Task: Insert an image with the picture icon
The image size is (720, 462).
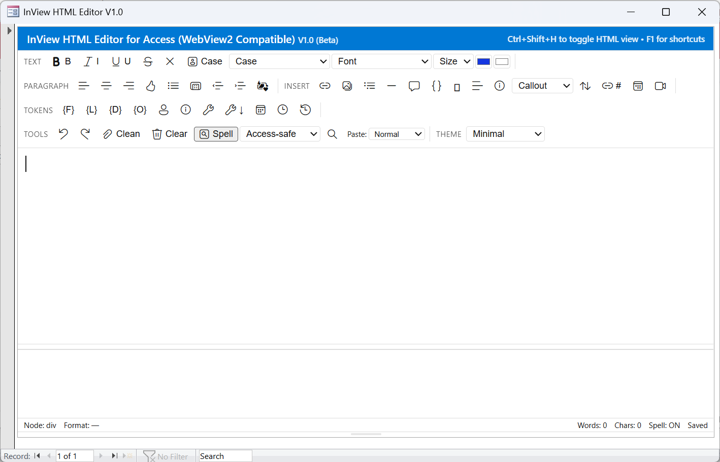Action: (347, 86)
